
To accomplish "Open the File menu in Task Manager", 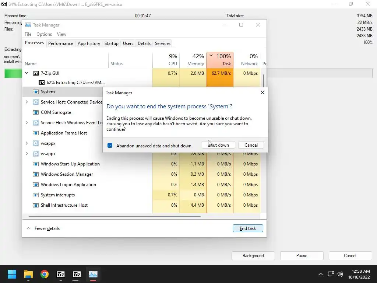I will [28, 34].
